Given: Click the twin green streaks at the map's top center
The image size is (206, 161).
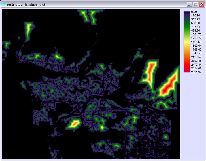Looking at the screenshot, I should [89, 16].
